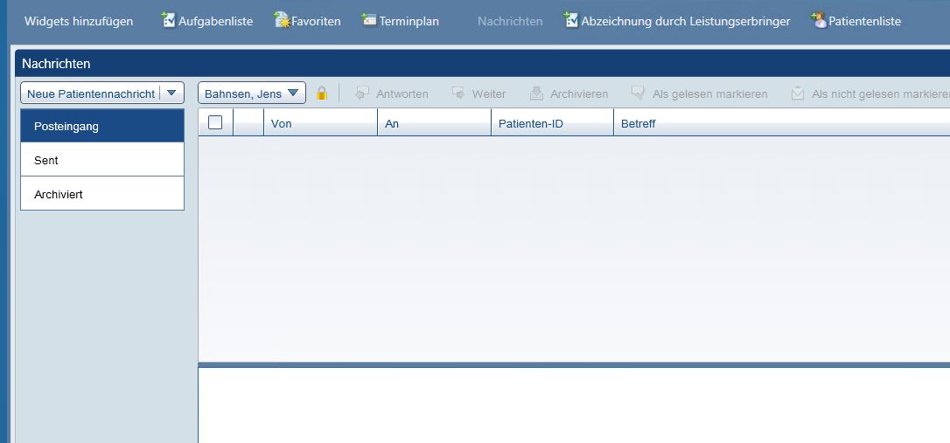Open the Nachrichten widget entry in top bar

click(510, 21)
